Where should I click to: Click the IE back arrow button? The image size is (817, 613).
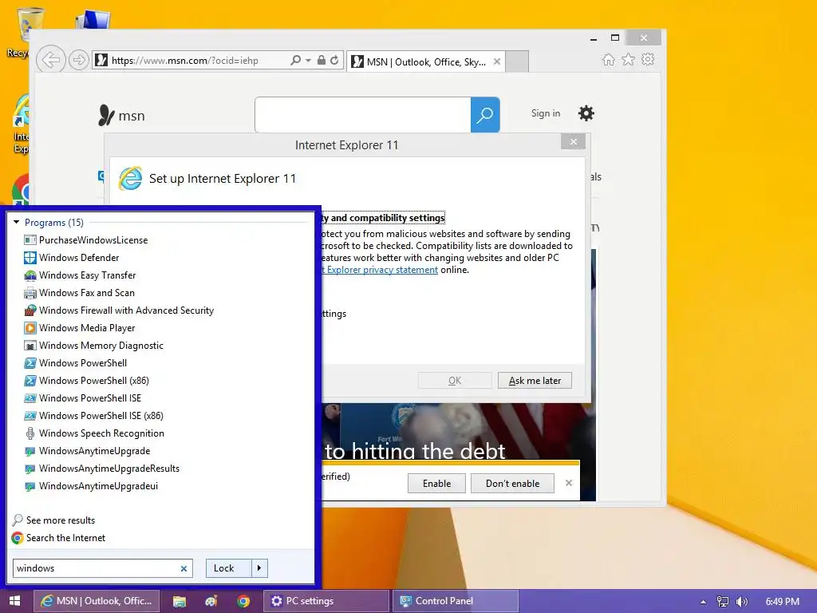[x=50, y=60]
